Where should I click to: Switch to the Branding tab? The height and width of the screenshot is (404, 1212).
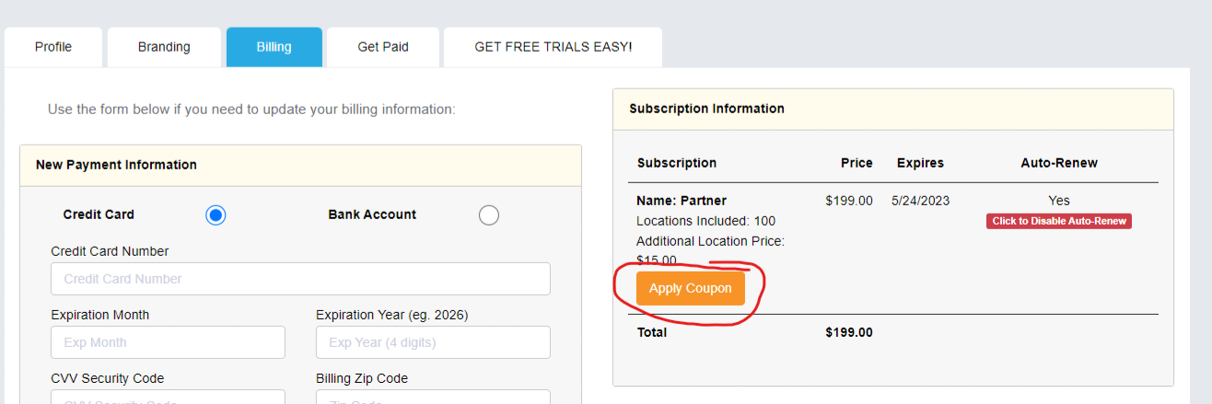(164, 47)
